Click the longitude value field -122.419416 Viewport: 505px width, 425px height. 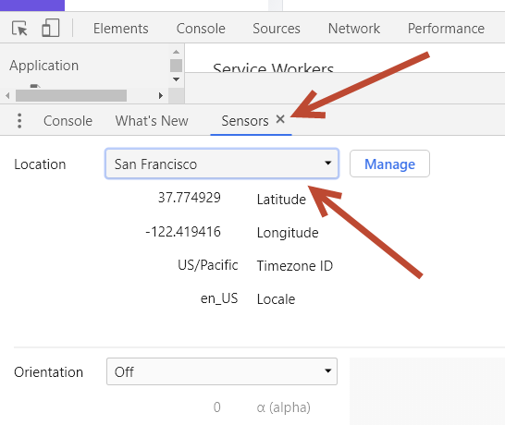pyautogui.click(x=183, y=232)
